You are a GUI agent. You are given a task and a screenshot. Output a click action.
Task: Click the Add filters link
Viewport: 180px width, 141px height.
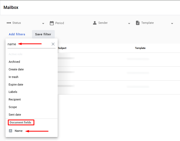[x=17, y=34]
